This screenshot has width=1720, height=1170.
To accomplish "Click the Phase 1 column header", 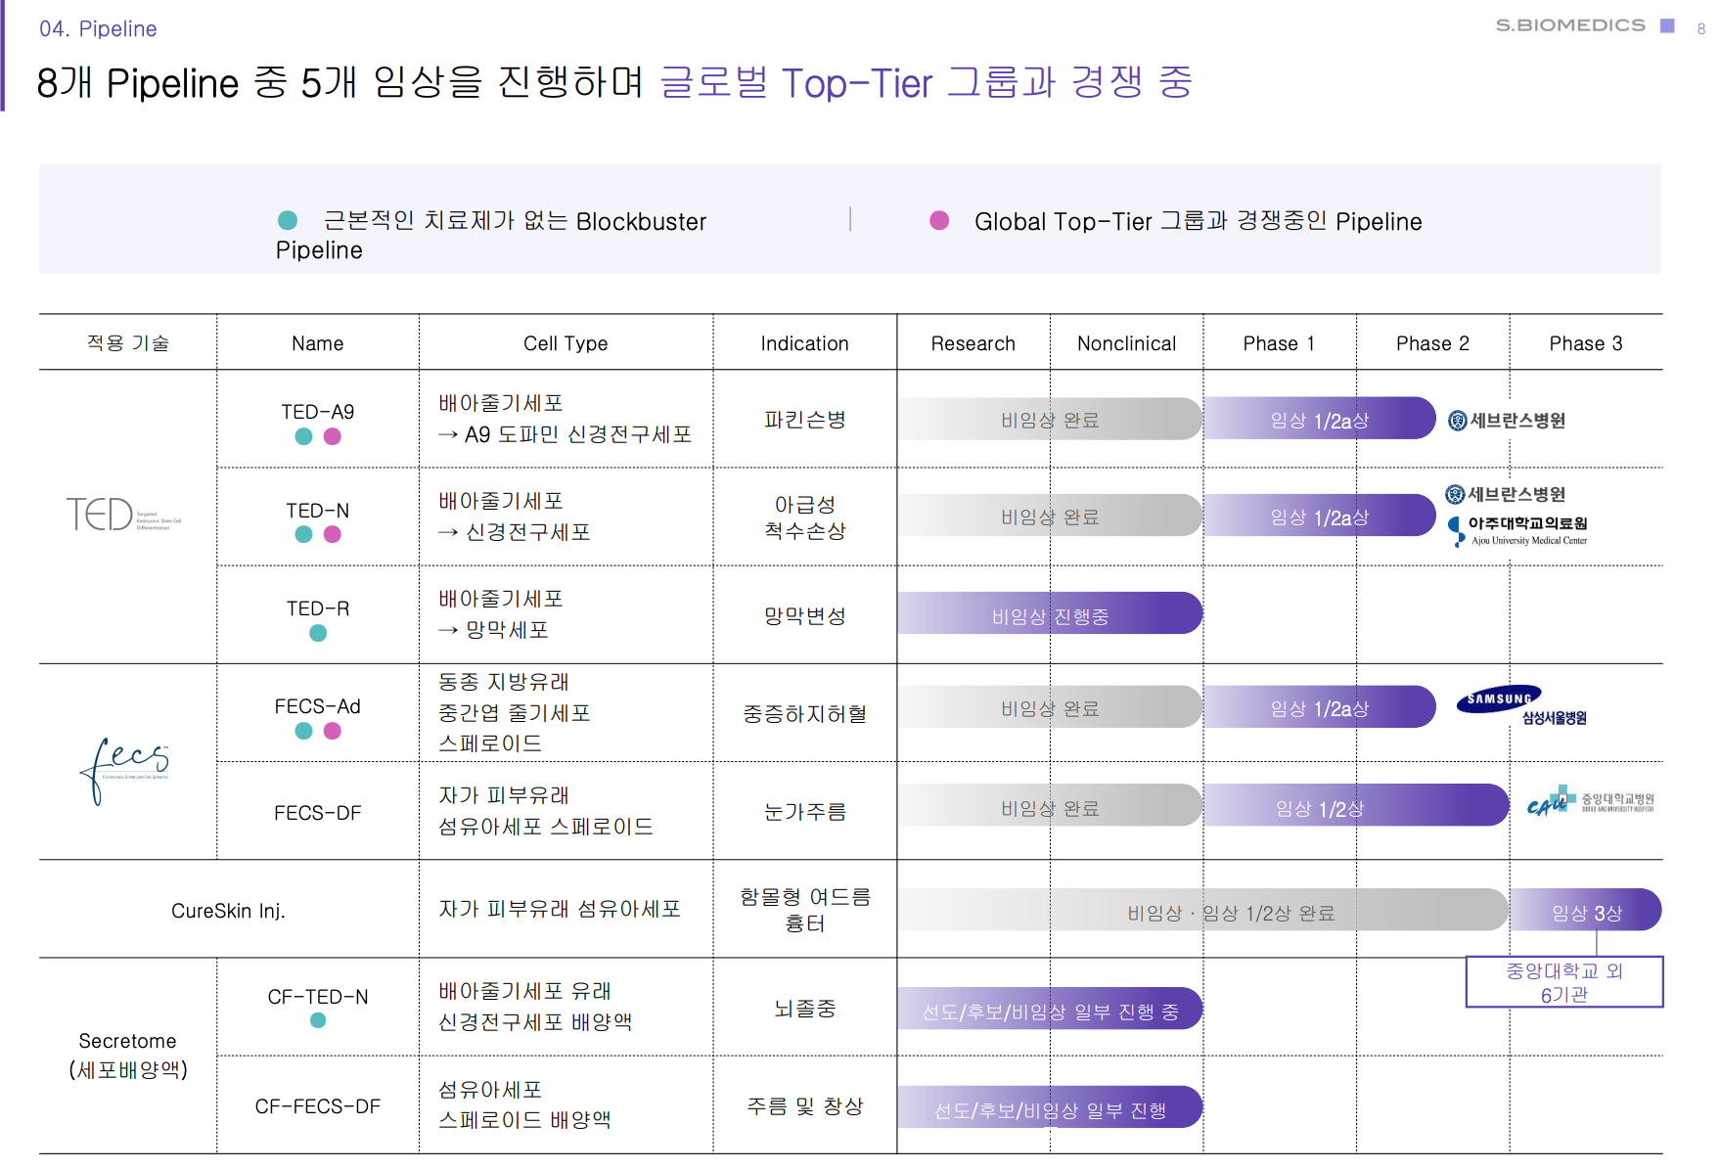I will (1279, 343).
